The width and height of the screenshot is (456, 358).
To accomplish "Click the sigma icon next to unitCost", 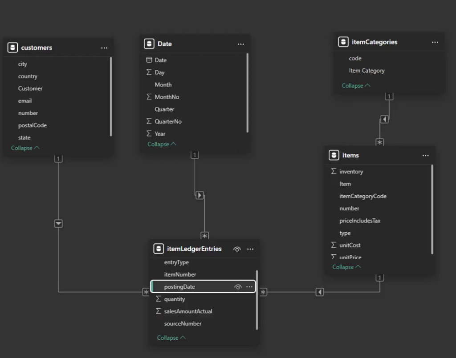I will coord(334,245).
